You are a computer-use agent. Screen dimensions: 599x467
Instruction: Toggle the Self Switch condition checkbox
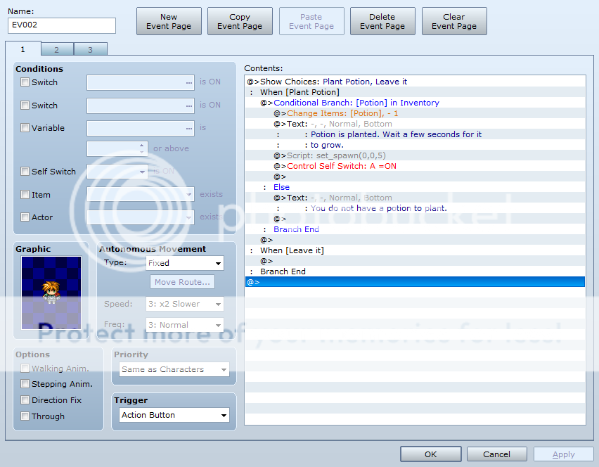point(25,172)
